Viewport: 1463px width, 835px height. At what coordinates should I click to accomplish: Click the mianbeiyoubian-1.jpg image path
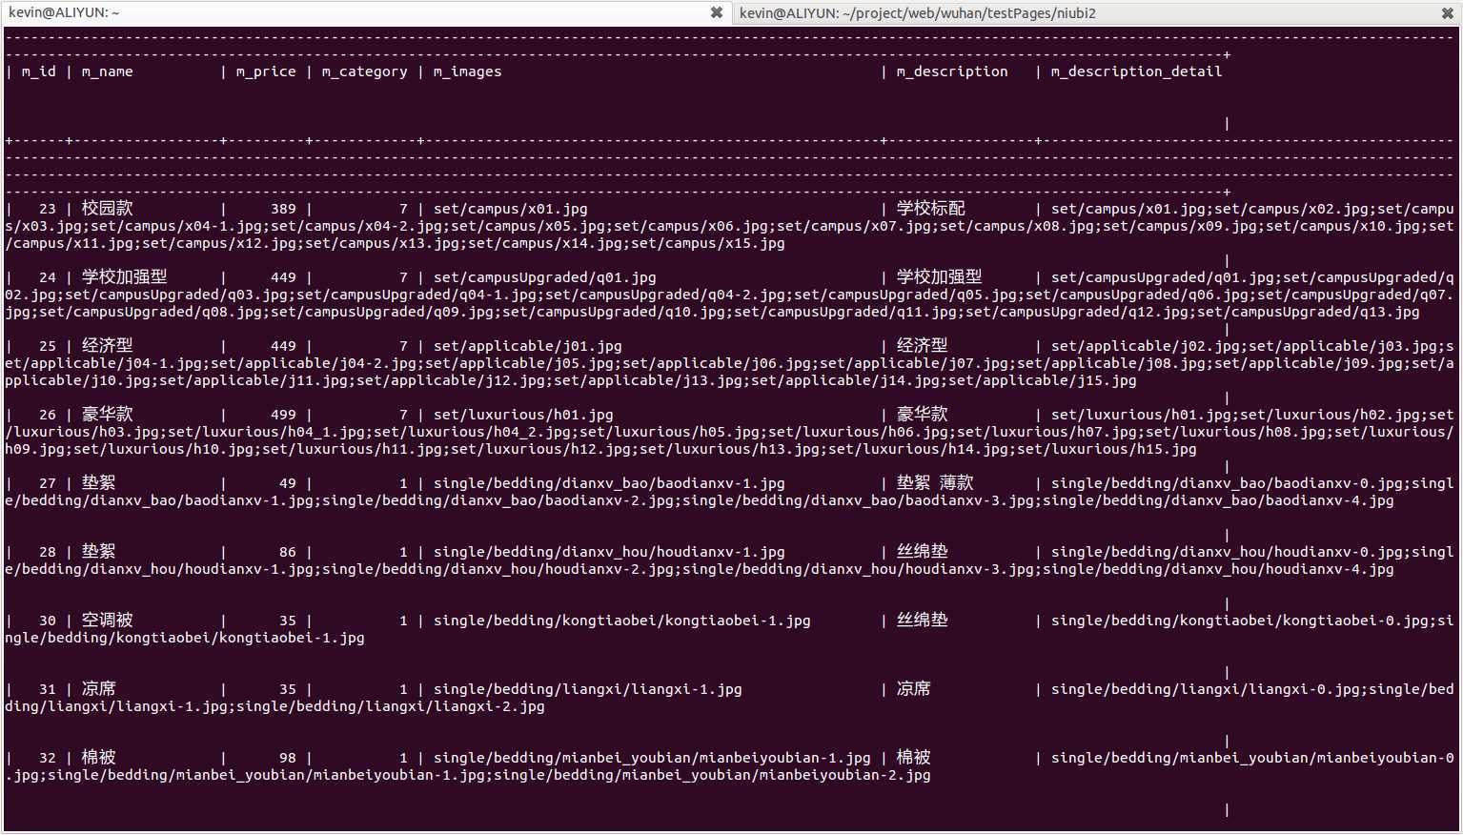(x=652, y=758)
